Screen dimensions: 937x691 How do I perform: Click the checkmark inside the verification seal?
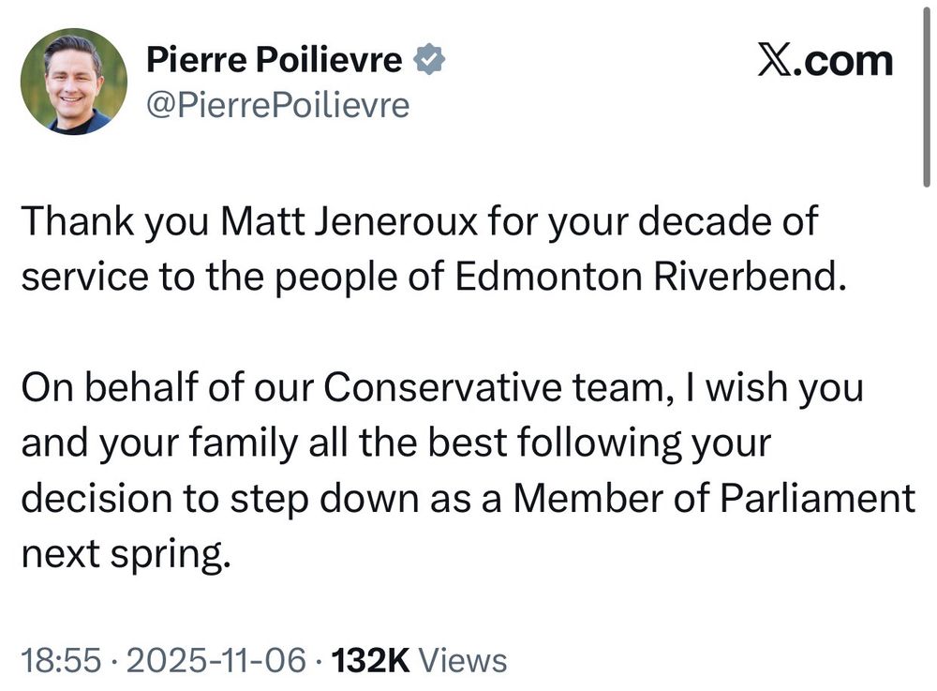(430, 58)
